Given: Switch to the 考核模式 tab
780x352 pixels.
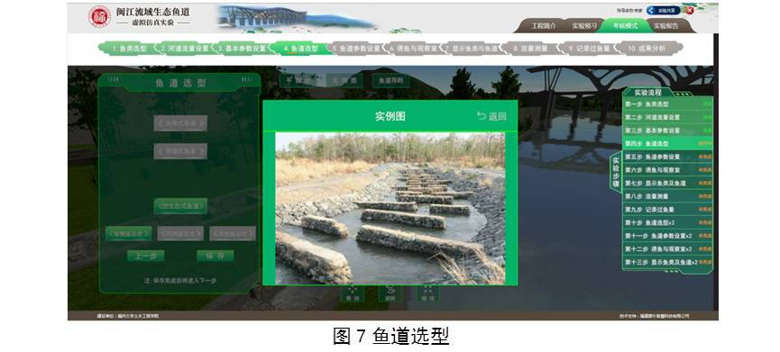Looking at the screenshot, I should pos(625,26).
